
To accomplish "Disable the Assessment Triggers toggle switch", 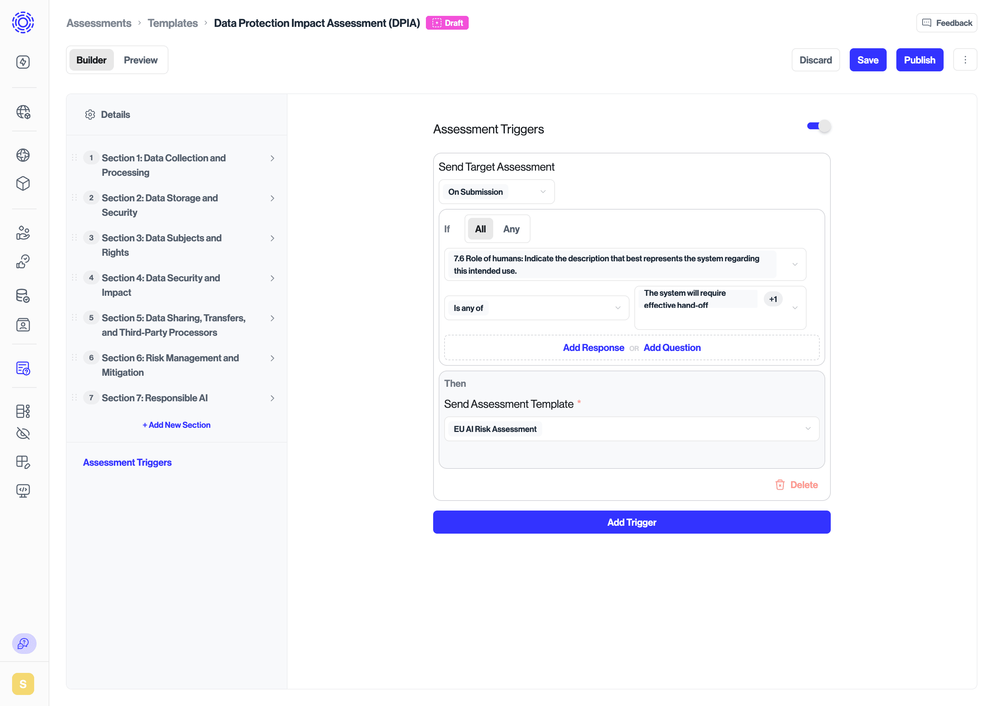I will (817, 125).
